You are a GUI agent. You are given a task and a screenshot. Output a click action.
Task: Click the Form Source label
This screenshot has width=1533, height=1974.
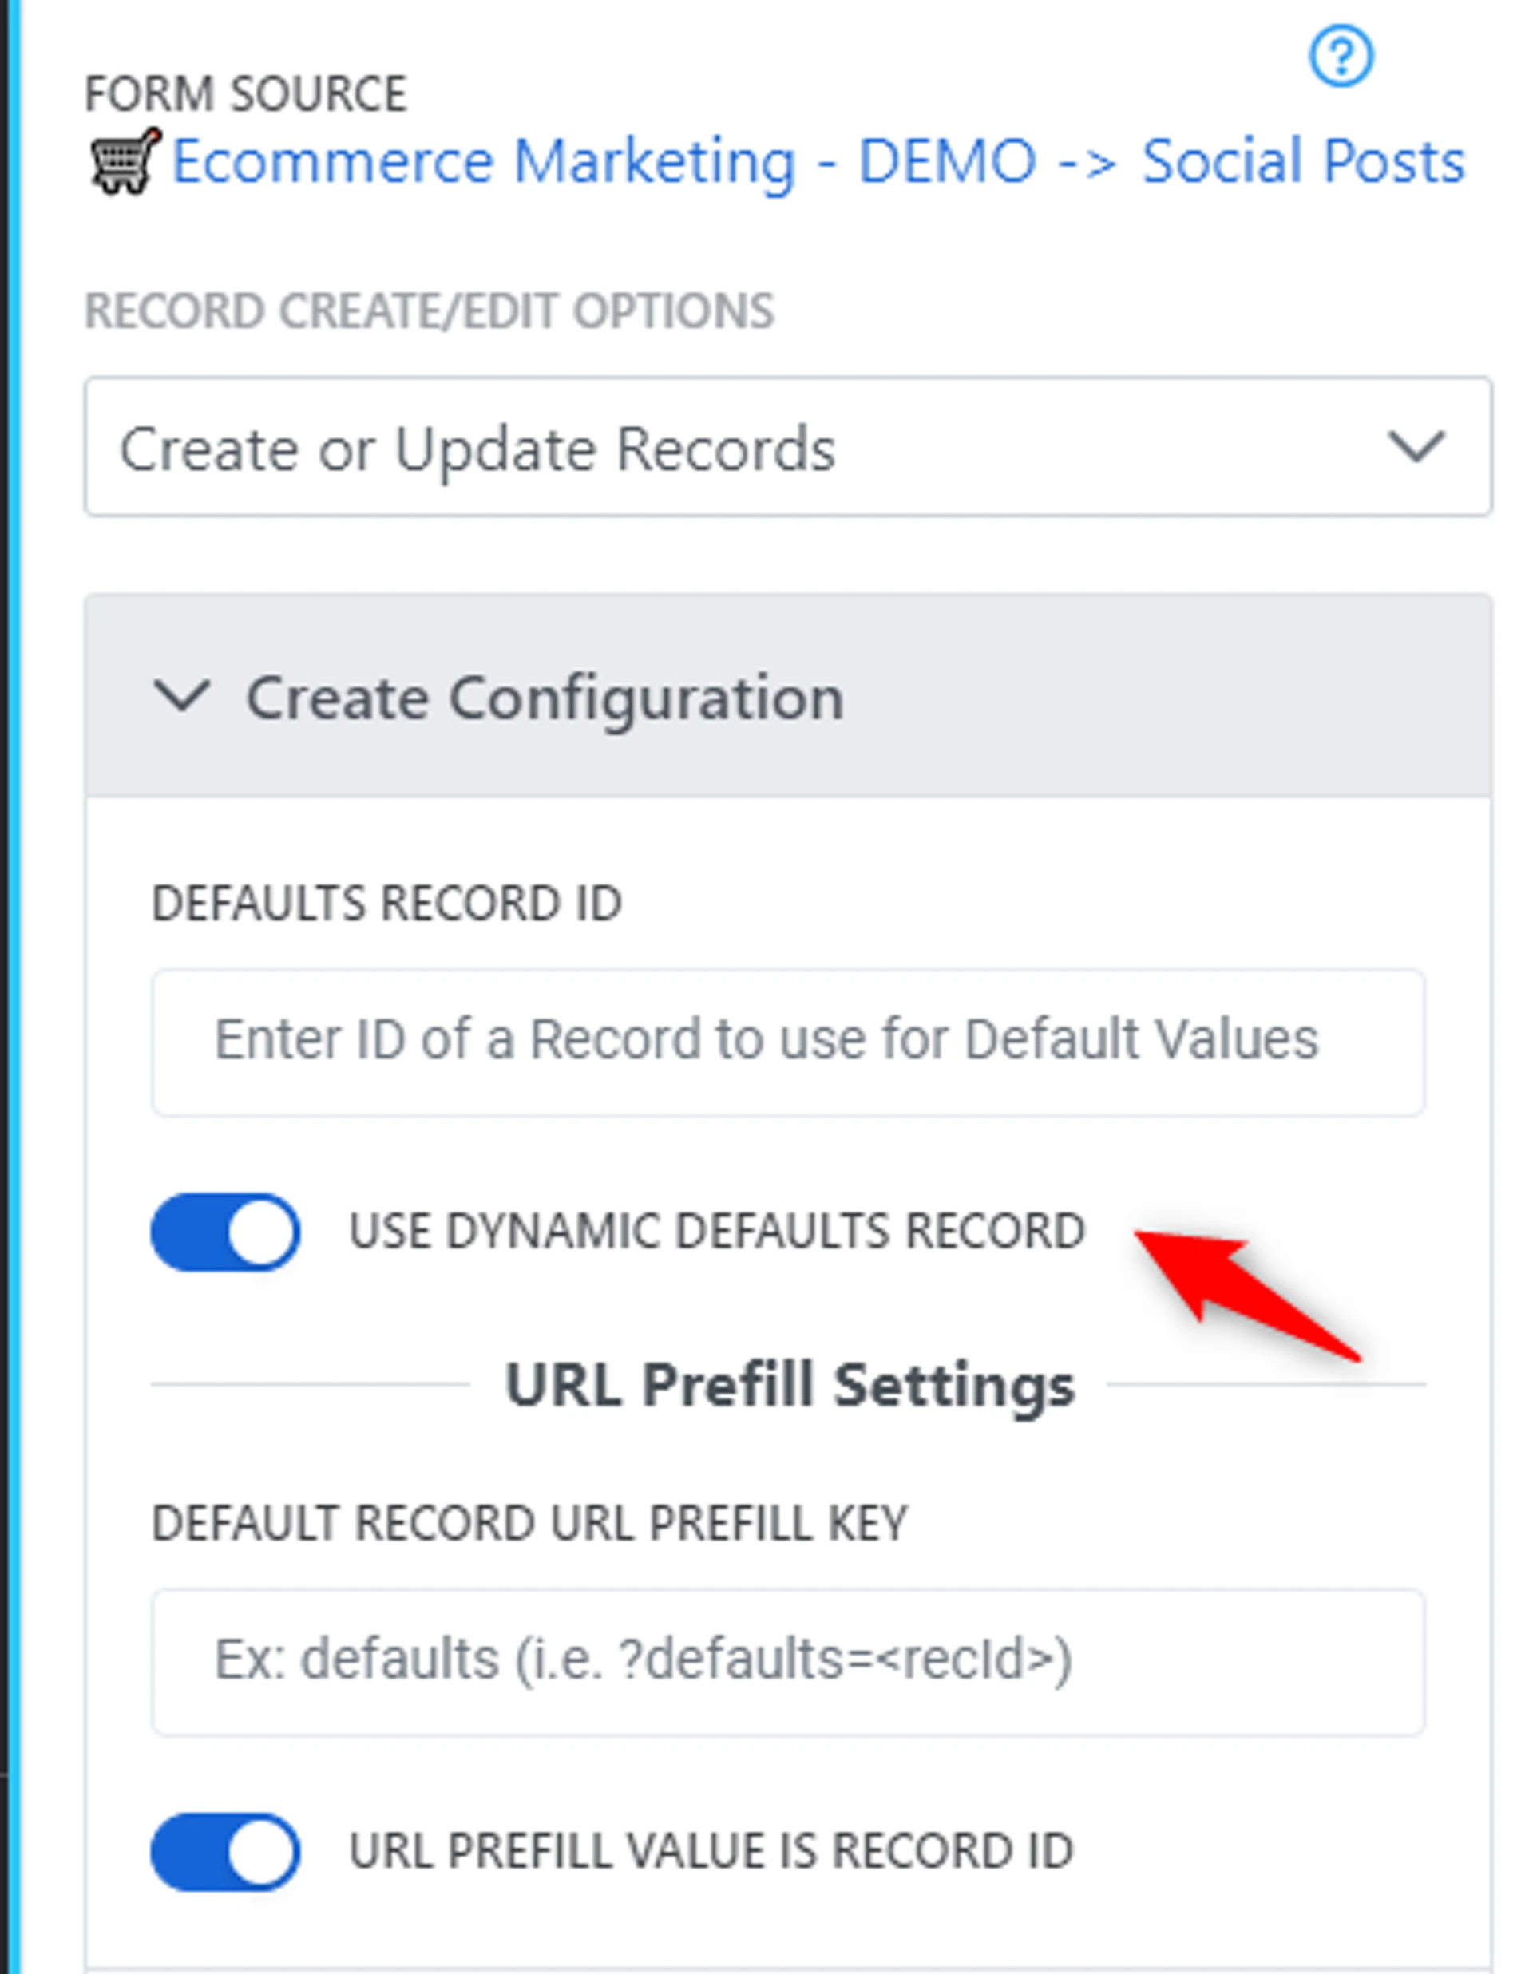coord(245,94)
